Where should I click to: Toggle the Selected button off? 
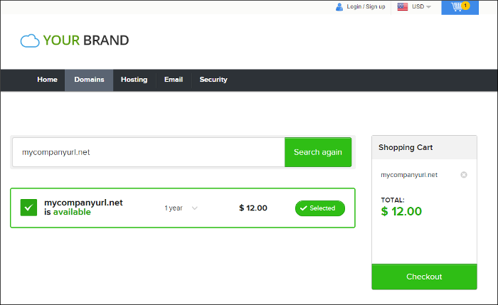[x=319, y=208]
